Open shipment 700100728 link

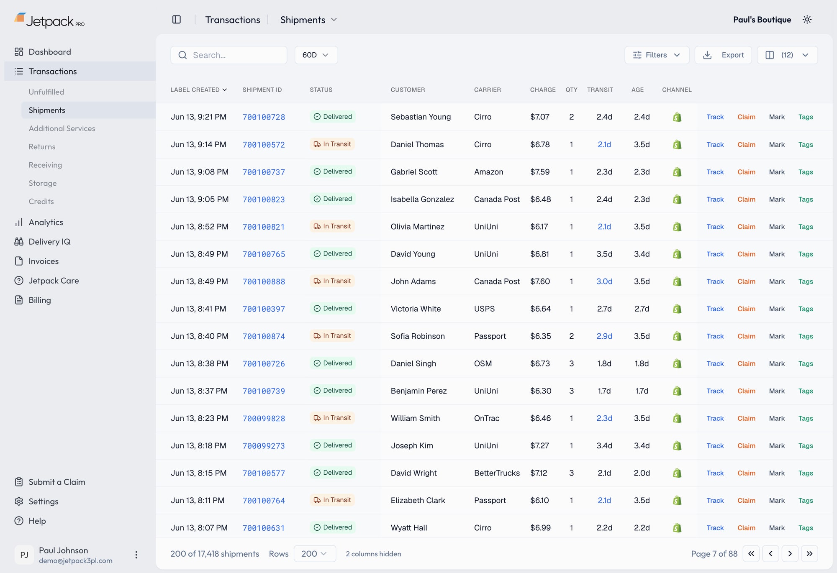pos(264,117)
